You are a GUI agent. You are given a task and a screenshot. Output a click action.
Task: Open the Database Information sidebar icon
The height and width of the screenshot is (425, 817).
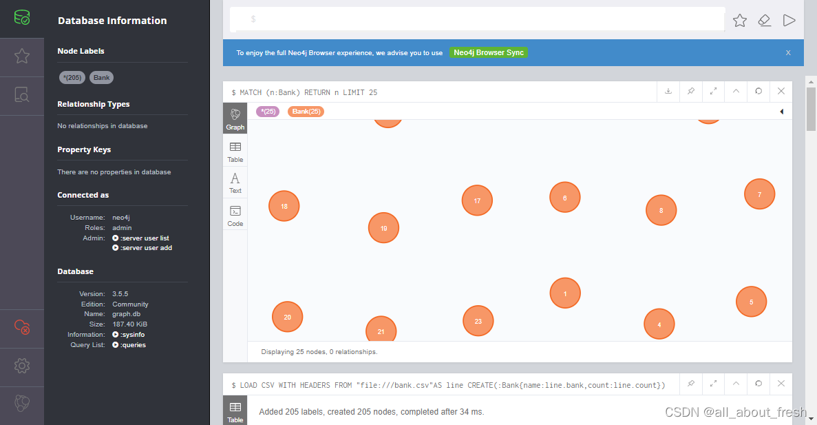(22, 18)
